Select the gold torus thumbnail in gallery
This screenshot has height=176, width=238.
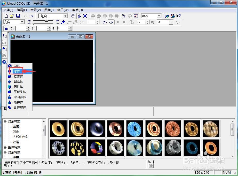pos(58,129)
